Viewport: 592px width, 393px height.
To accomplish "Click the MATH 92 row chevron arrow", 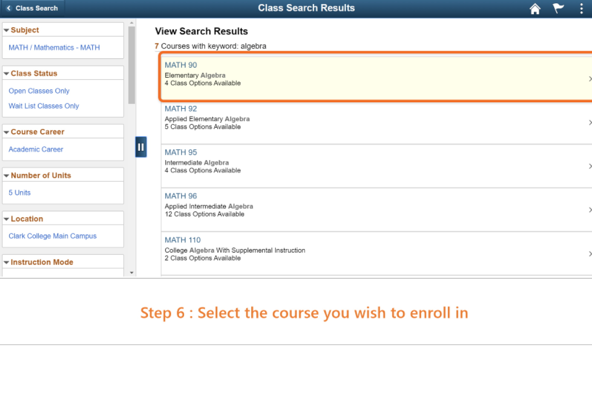I will 590,122.
